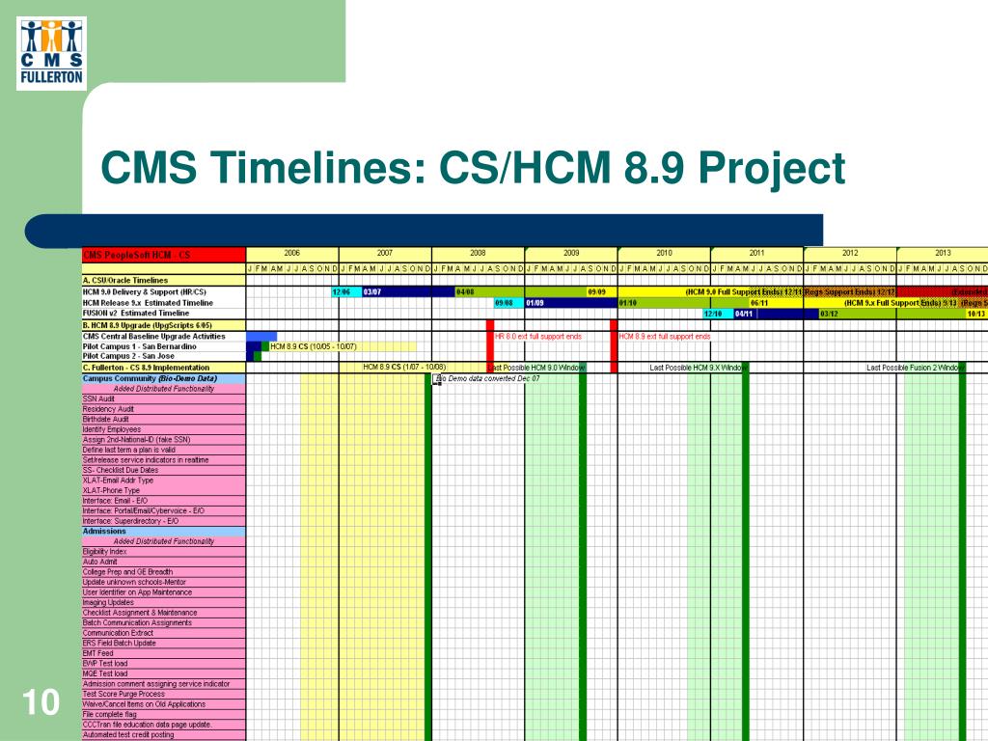988x741 pixels.
Task: Click Batch Communication Assignments row
Action: [x=164, y=622]
